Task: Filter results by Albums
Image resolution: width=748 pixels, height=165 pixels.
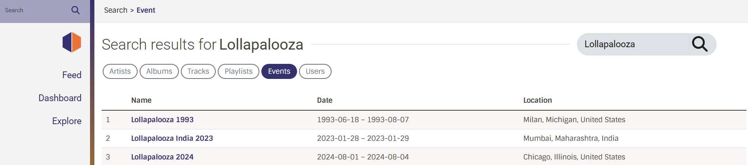Action: 159,71
